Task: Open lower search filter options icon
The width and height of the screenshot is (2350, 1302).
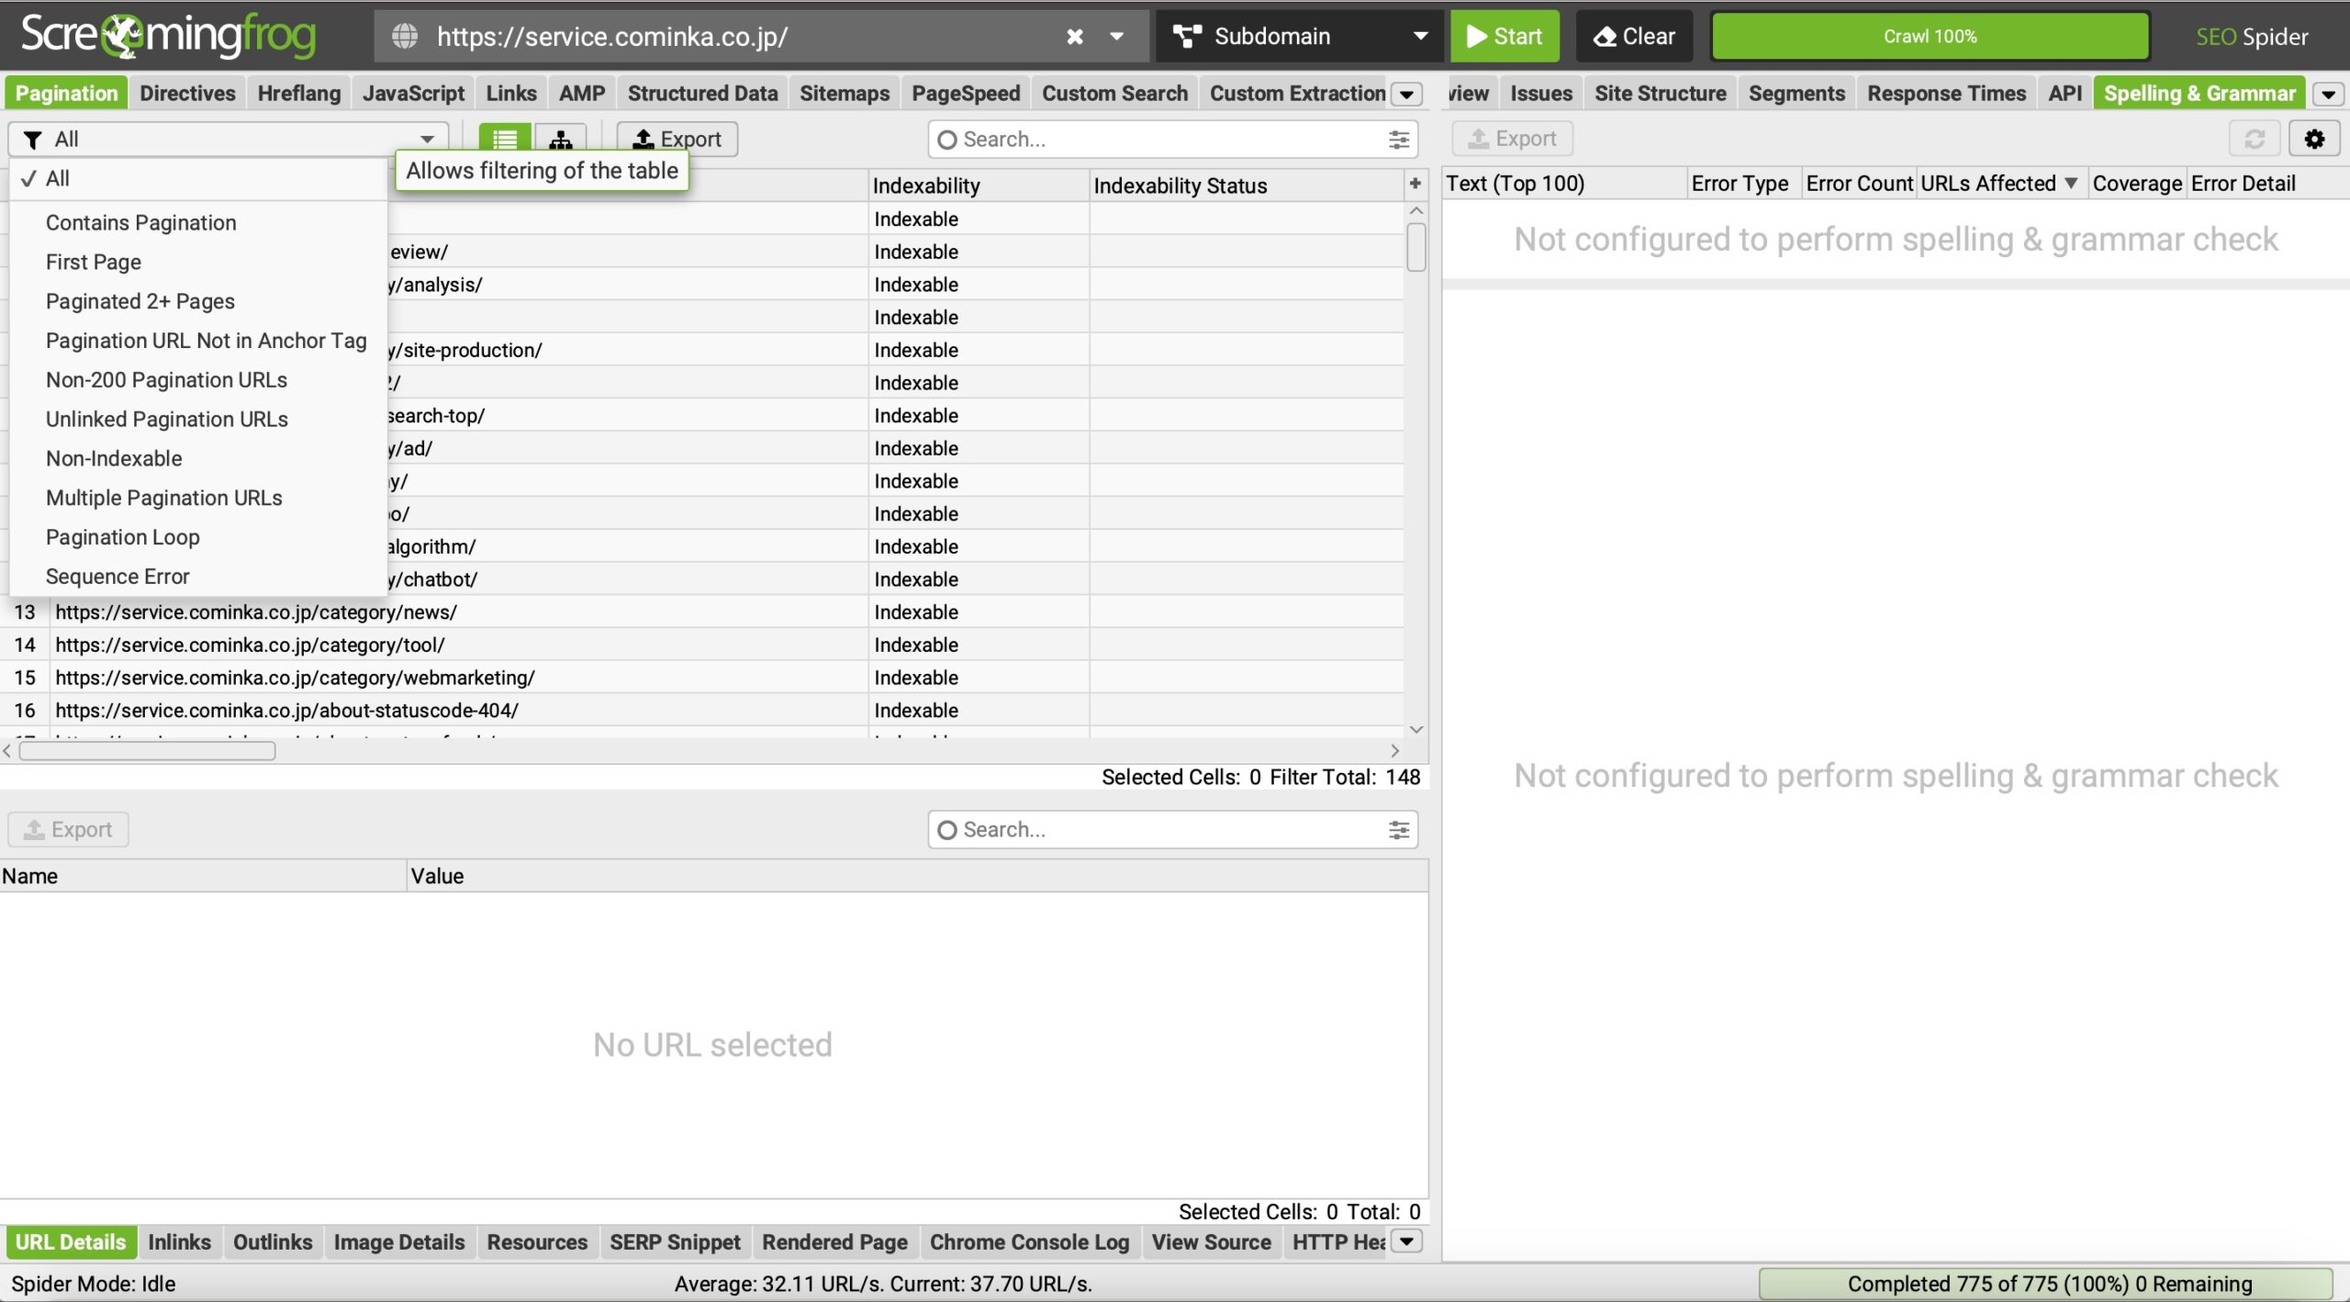Action: [1398, 830]
